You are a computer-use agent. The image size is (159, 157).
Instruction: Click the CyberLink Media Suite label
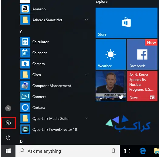(50, 119)
